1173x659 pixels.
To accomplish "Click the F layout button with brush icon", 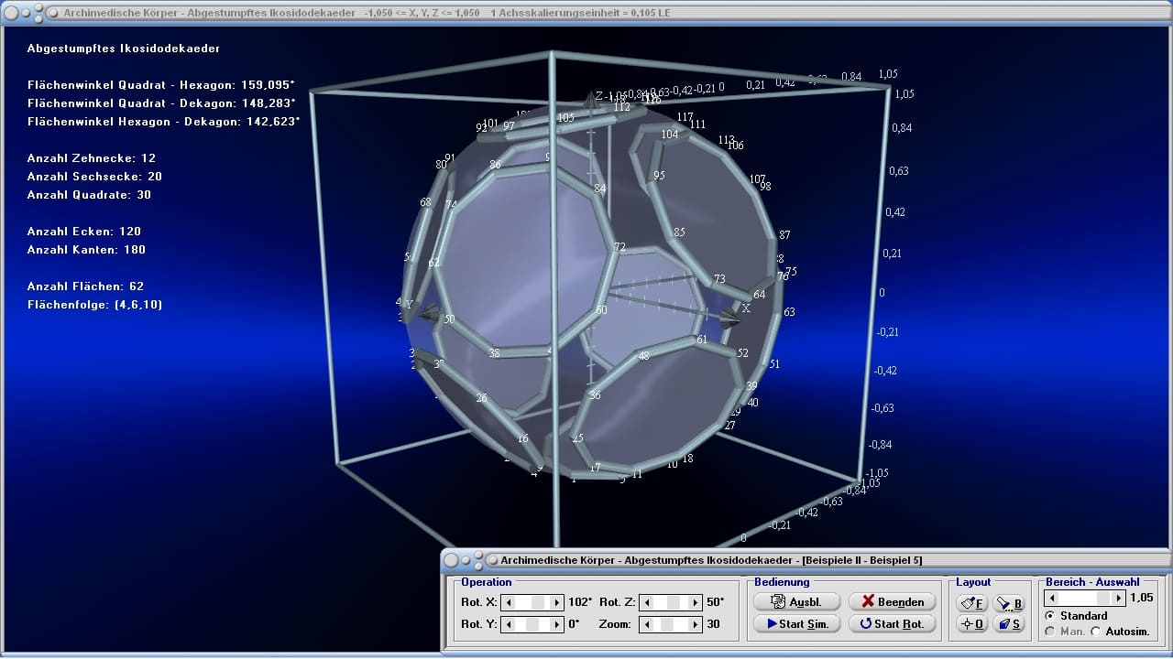I will tap(971, 603).
